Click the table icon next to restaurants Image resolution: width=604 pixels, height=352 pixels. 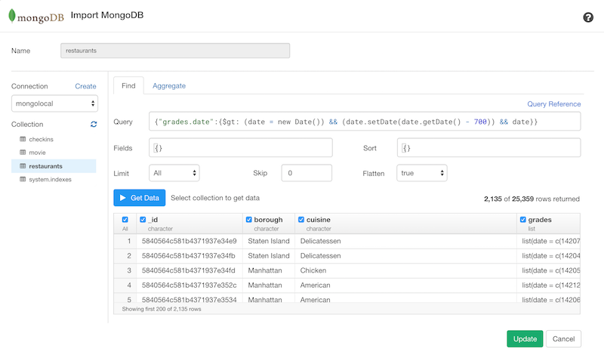click(23, 166)
